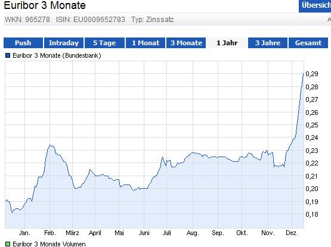This screenshot has width=331, height=247.
Task: Click the 0,19 y-axis value
Action: tap(312, 202)
